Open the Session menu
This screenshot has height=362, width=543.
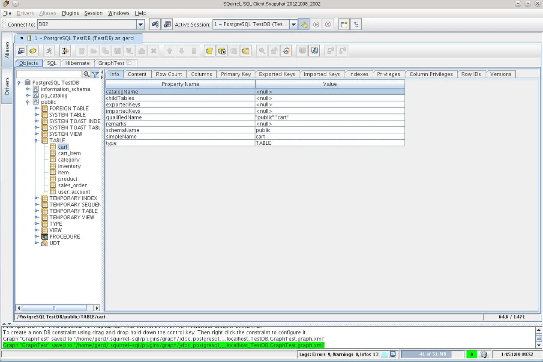pyautogui.click(x=93, y=13)
